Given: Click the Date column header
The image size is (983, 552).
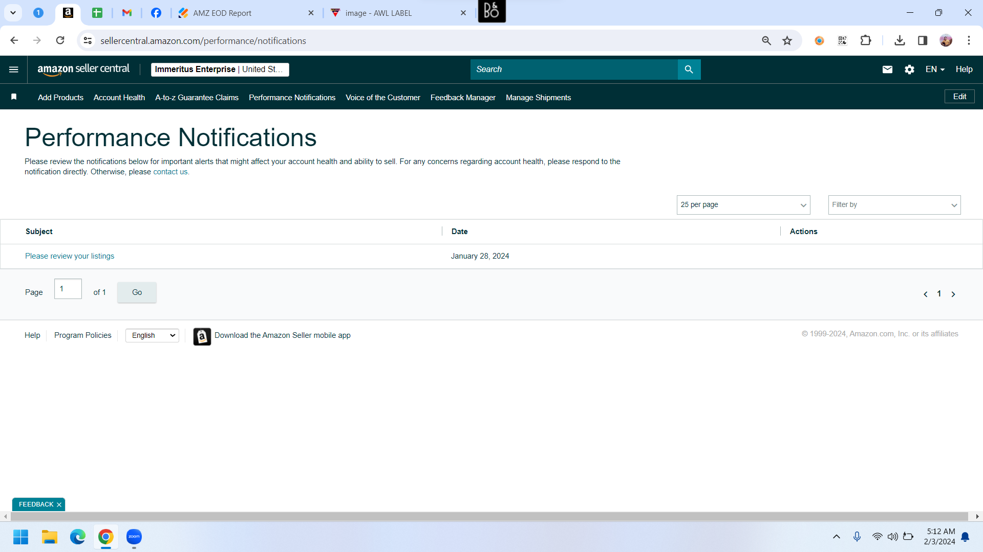Looking at the screenshot, I should (x=459, y=232).
